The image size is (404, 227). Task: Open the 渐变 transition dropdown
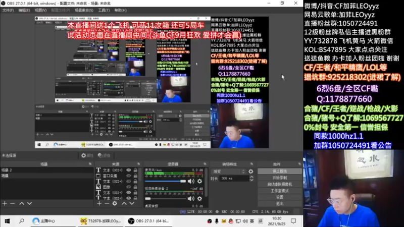coord(229,171)
